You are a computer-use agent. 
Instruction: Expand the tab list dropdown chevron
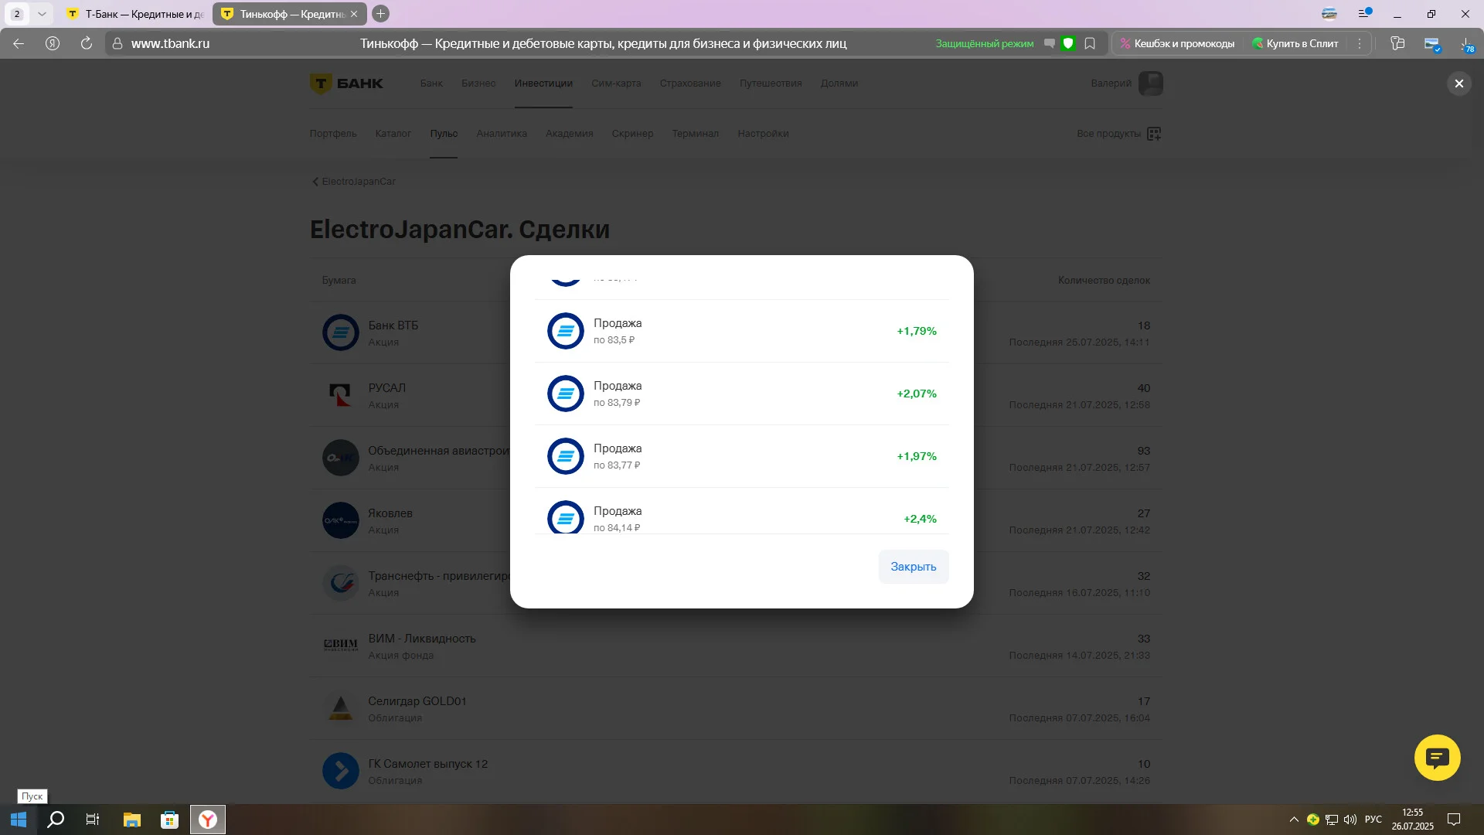click(42, 14)
